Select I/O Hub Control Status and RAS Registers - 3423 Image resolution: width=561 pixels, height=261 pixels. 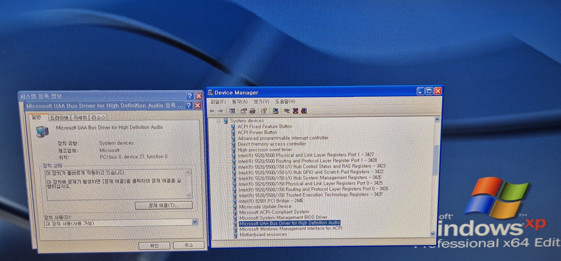(x=312, y=166)
